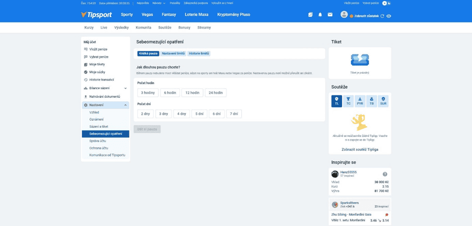
Task: Choose the 3 dny pause option
Action: tap(163, 114)
